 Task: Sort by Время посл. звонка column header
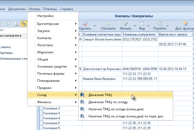coord(175,34)
